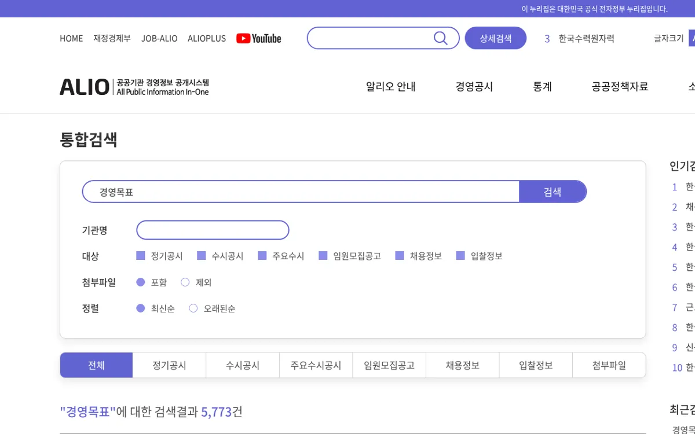Click the magnifier search icon in header

(x=441, y=38)
